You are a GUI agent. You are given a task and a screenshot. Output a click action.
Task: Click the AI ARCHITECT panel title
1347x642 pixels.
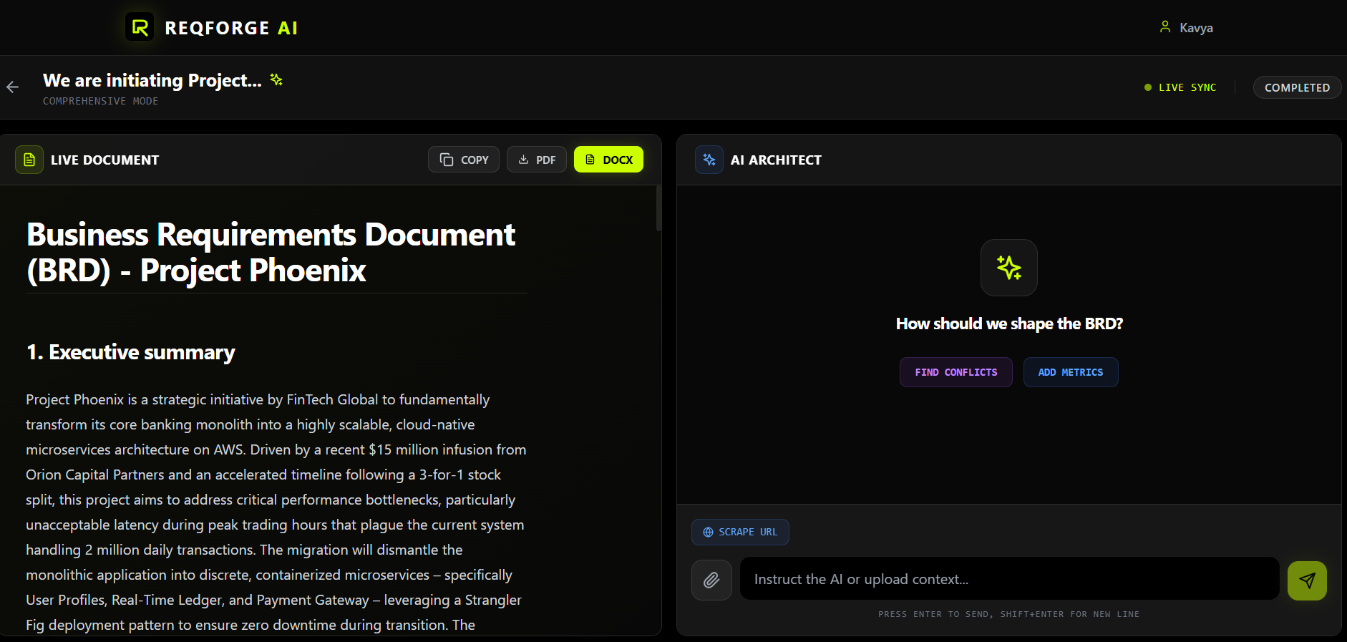(776, 160)
